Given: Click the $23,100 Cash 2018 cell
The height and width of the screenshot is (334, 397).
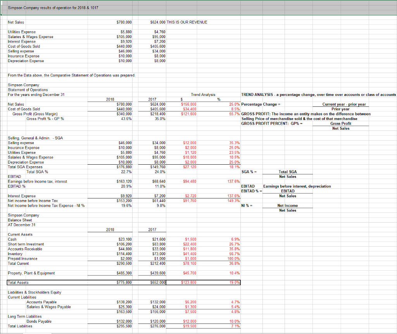Looking at the screenshot, I should coord(125,239).
